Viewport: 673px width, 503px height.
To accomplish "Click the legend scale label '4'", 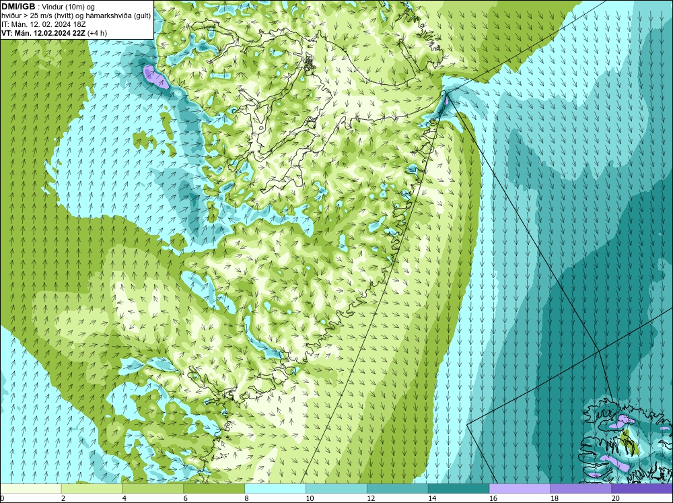I will tap(125, 498).
